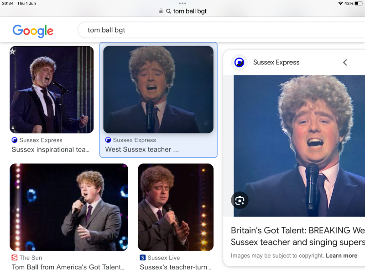Tap the three-dot multitasking indicator at the top

[x=182, y=3]
